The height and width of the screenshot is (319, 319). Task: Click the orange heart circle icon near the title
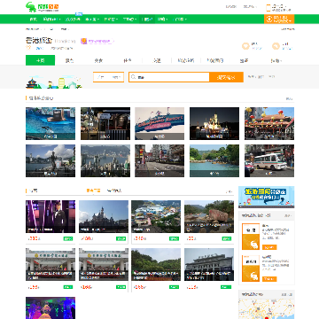pyautogui.click(x=245, y=46)
